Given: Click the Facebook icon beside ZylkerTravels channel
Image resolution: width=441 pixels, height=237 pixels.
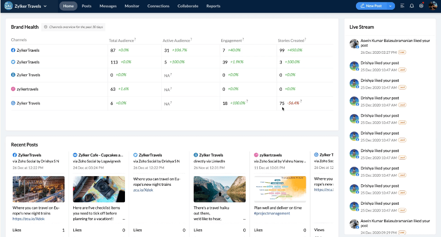Looking at the screenshot, I should click(x=13, y=50).
